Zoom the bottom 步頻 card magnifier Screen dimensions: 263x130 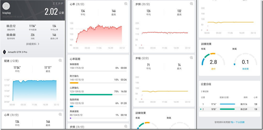pos(126,127)
